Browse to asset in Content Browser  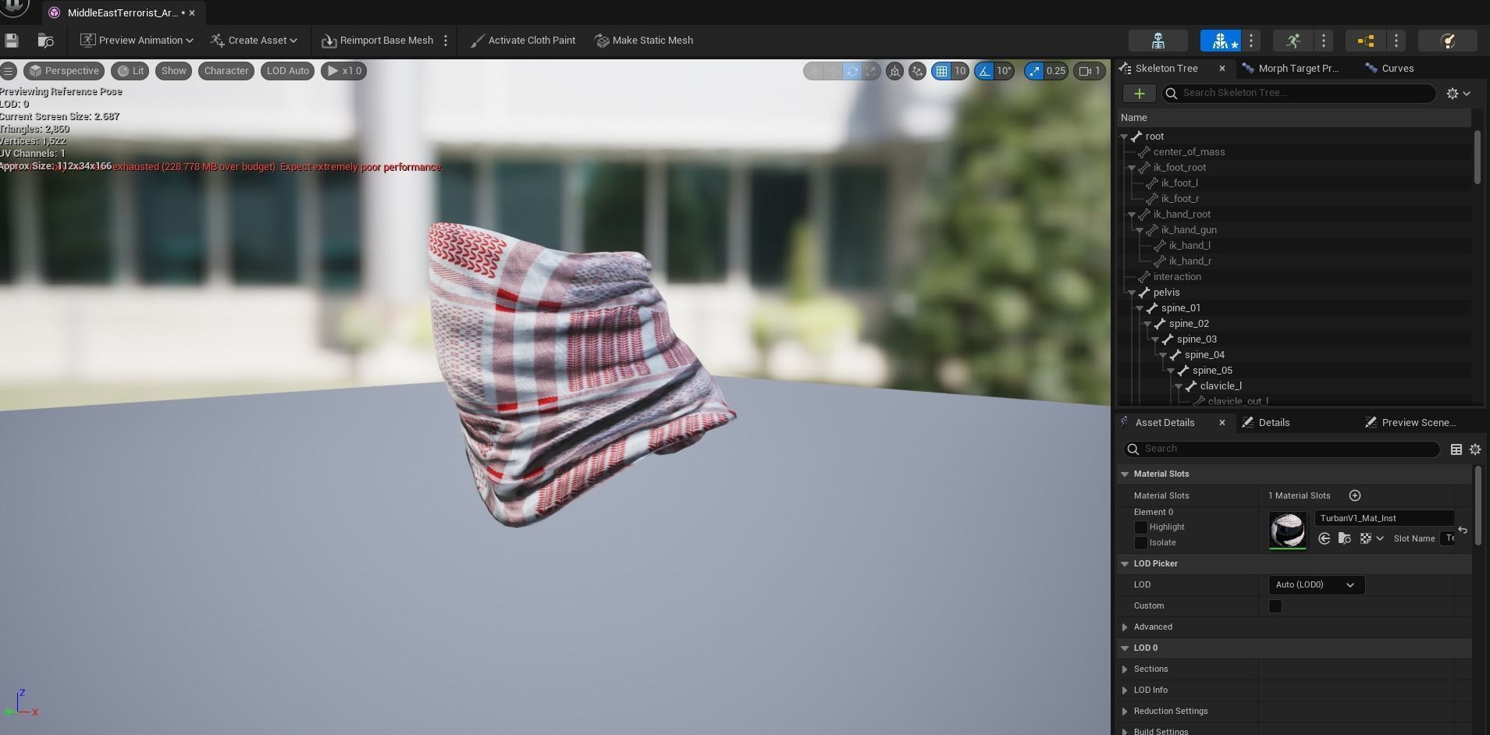[45, 41]
